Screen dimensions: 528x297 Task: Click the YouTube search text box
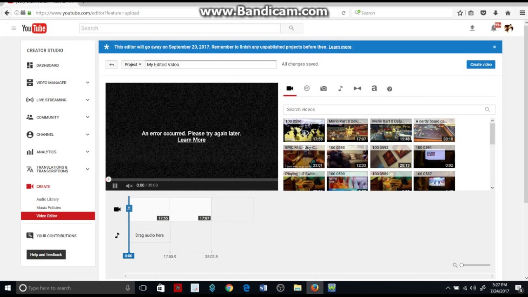tap(179, 28)
